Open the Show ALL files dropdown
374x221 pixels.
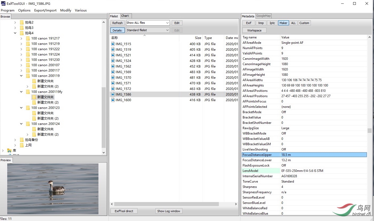pyautogui.click(x=148, y=23)
